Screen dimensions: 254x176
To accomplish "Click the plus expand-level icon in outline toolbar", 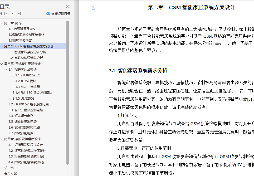I will point(12,14).
